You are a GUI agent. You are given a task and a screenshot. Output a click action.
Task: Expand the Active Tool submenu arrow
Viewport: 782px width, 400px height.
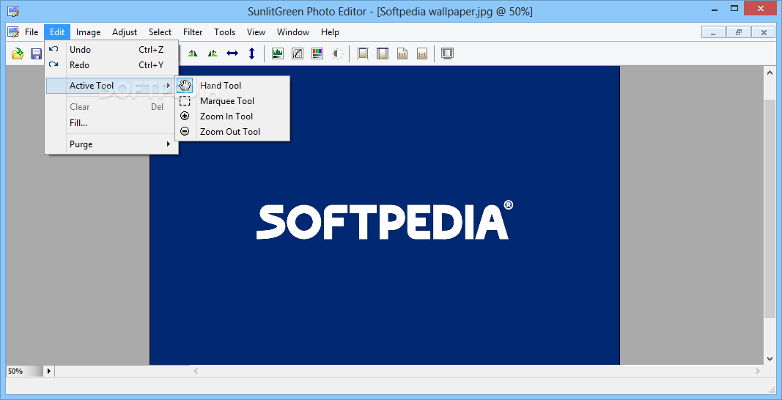click(169, 85)
